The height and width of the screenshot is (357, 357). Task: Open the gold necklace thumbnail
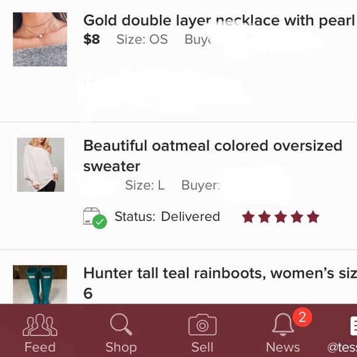(x=40, y=39)
